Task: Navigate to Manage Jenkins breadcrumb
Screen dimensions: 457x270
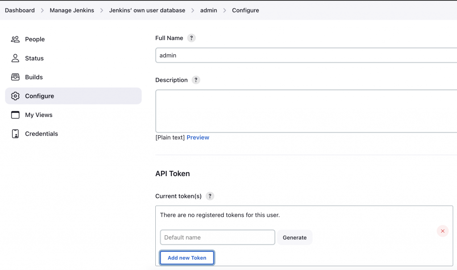Action: point(72,10)
